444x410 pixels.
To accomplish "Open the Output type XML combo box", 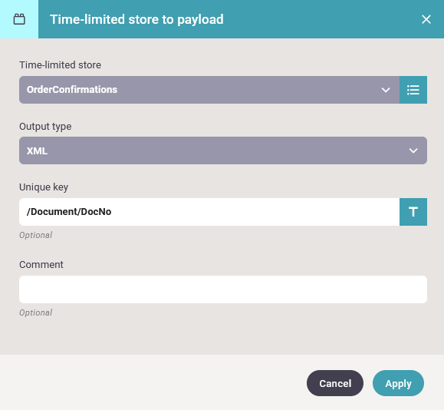I will (223, 150).
